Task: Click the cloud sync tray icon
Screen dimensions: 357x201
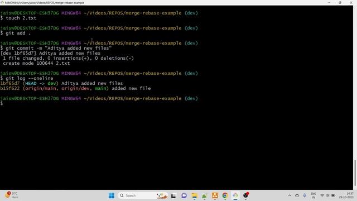Action: tap(297, 195)
